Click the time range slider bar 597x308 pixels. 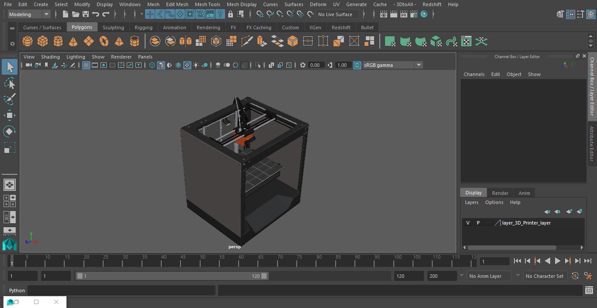point(172,276)
